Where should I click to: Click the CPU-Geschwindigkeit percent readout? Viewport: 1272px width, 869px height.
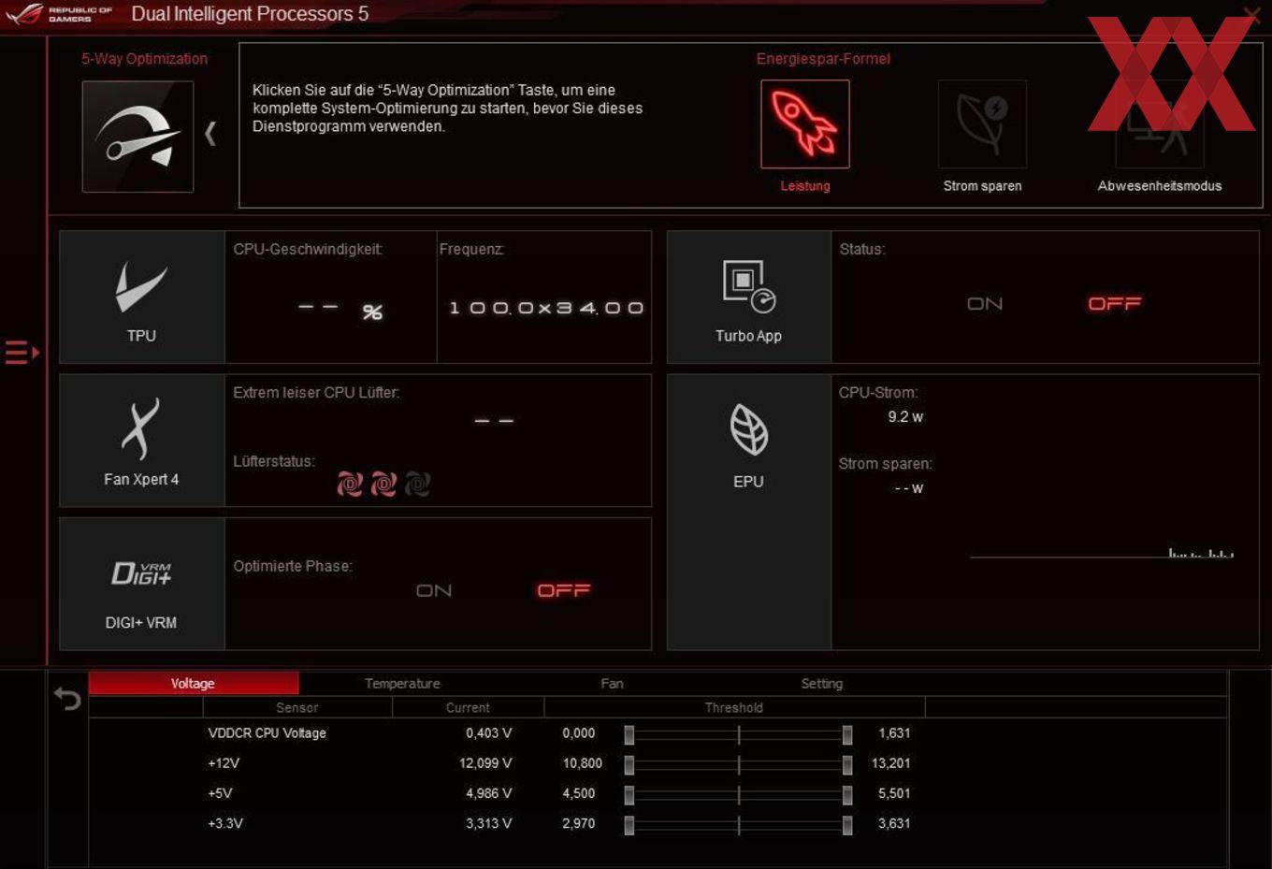340,311
